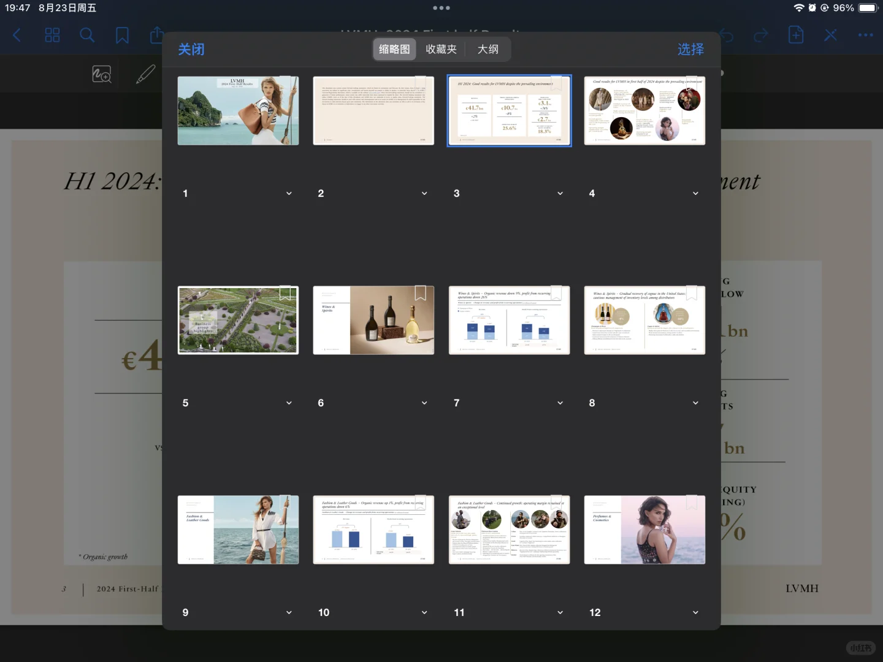Toggle bookmark on page 8 thumbnail

point(692,292)
